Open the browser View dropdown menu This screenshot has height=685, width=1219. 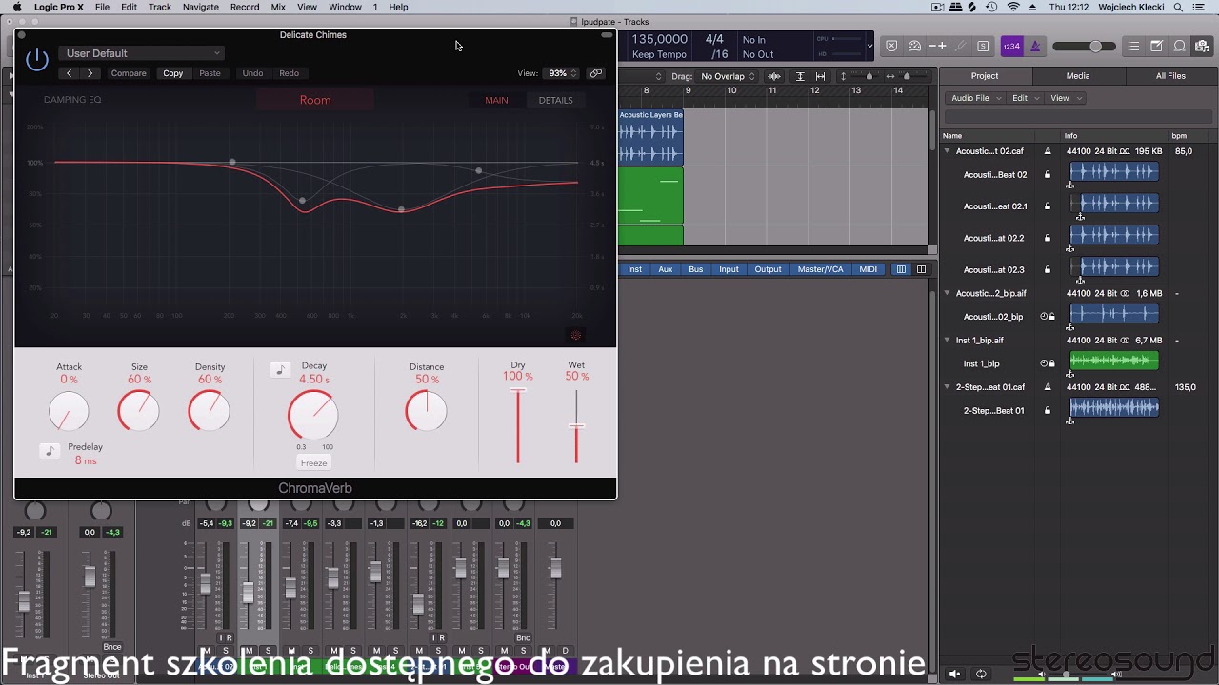1065,98
